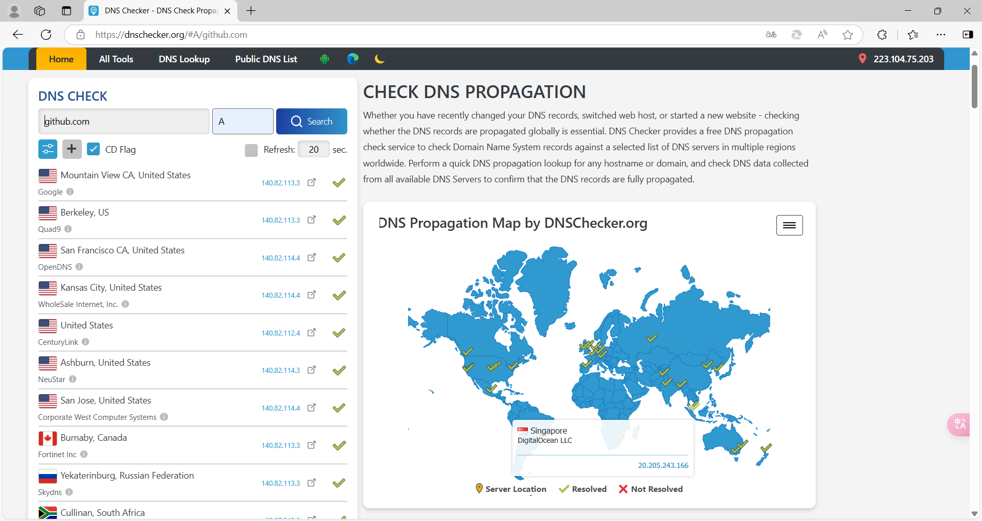Open browser extensions puzzle icon
This screenshot has width=982, height=521.
pyautogui.click(x=882, y=35)
